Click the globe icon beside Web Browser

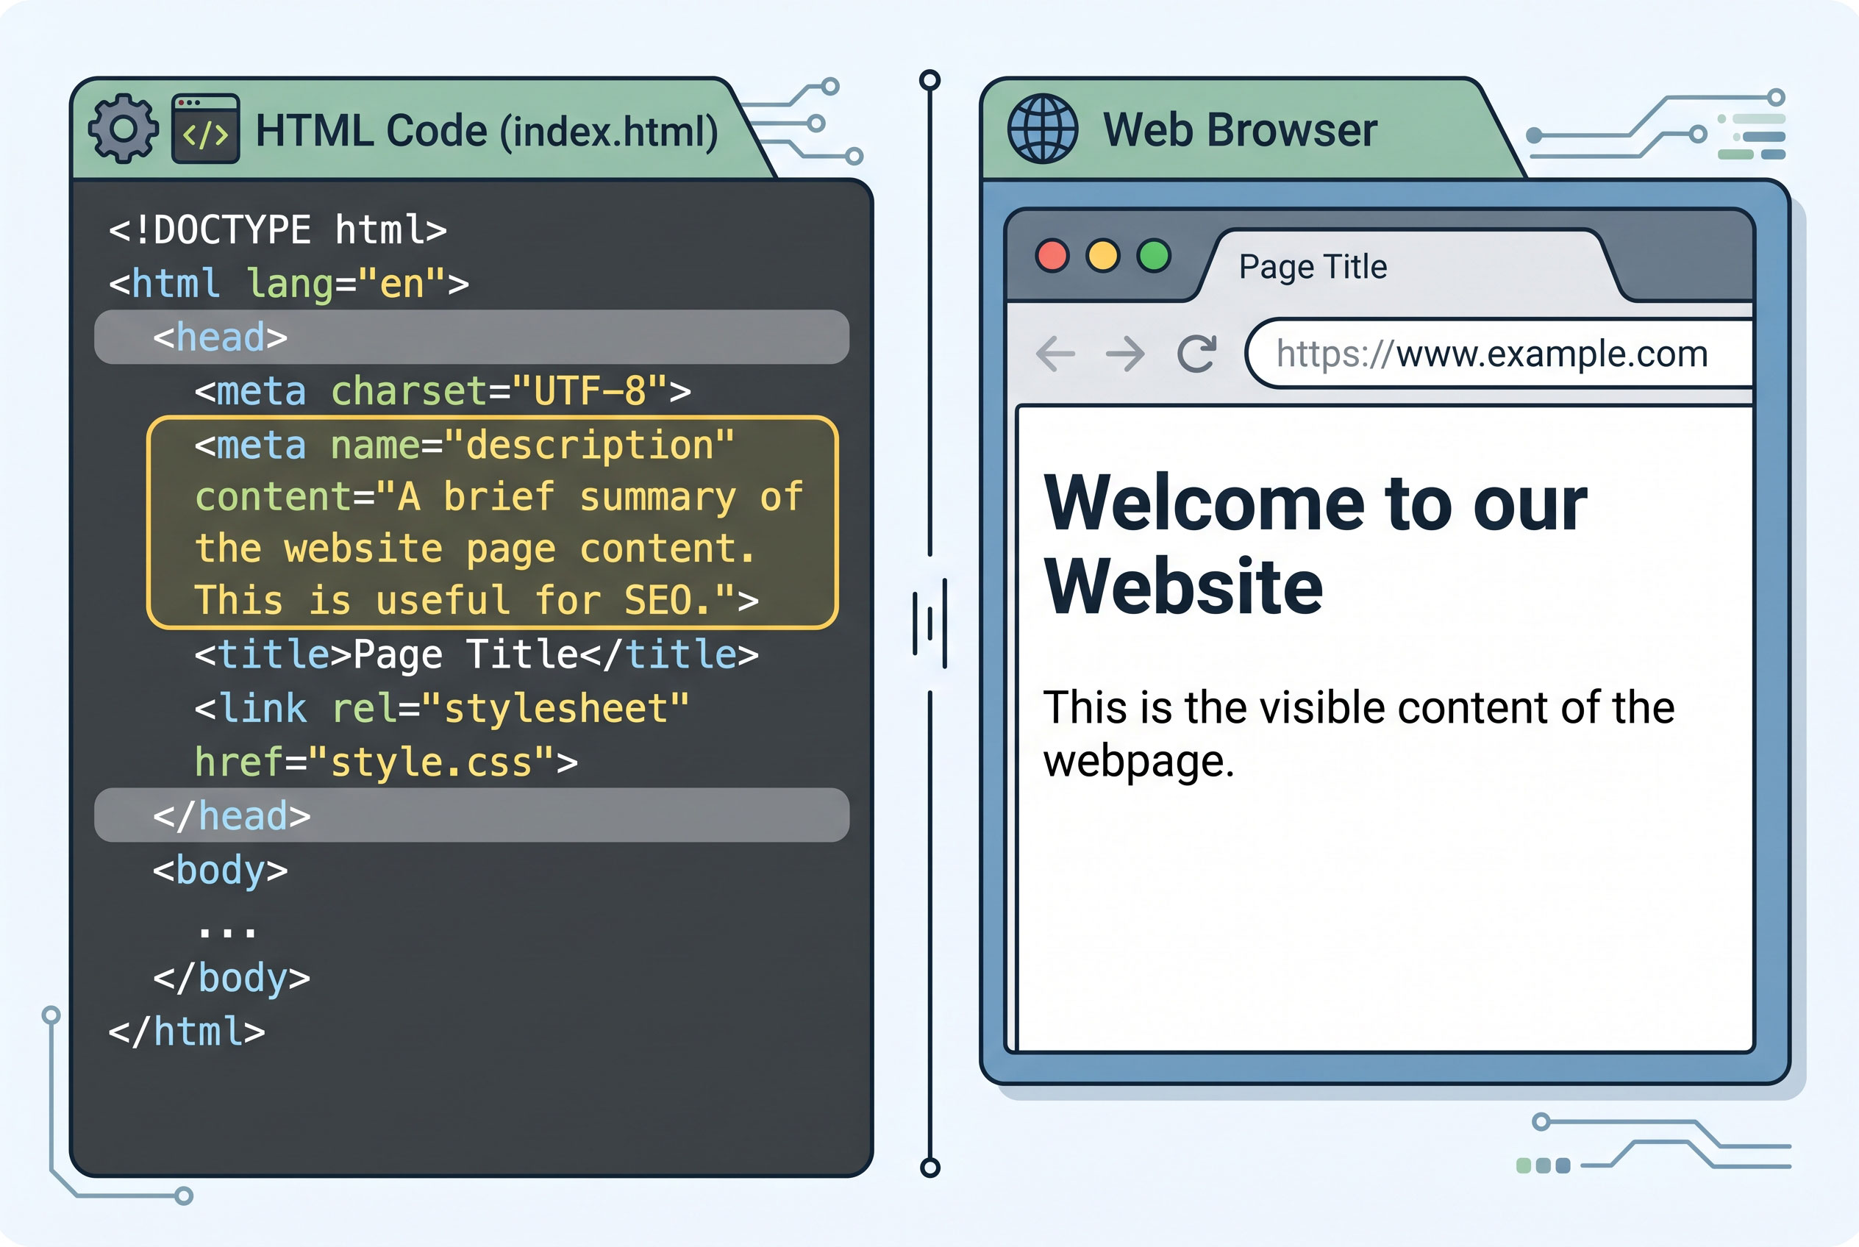[1042, 129]
